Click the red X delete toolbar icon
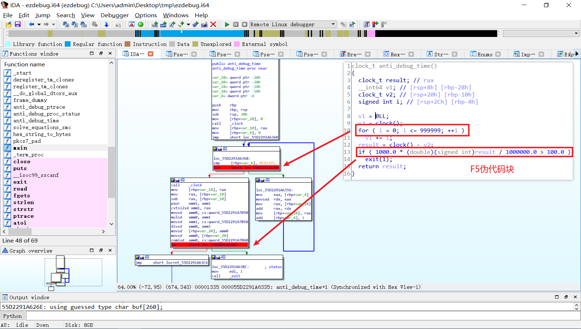This screenshot has height=329, width=581. click(213, 24)
